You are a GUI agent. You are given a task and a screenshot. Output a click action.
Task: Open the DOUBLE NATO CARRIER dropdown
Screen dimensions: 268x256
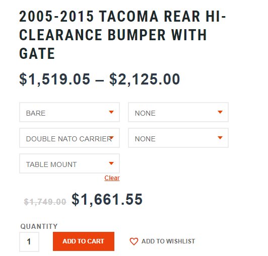point(70,138)
